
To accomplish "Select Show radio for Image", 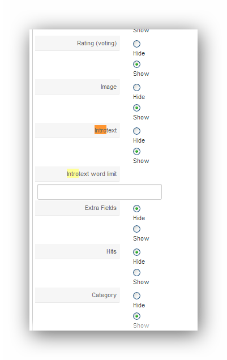I will [136, 108].
